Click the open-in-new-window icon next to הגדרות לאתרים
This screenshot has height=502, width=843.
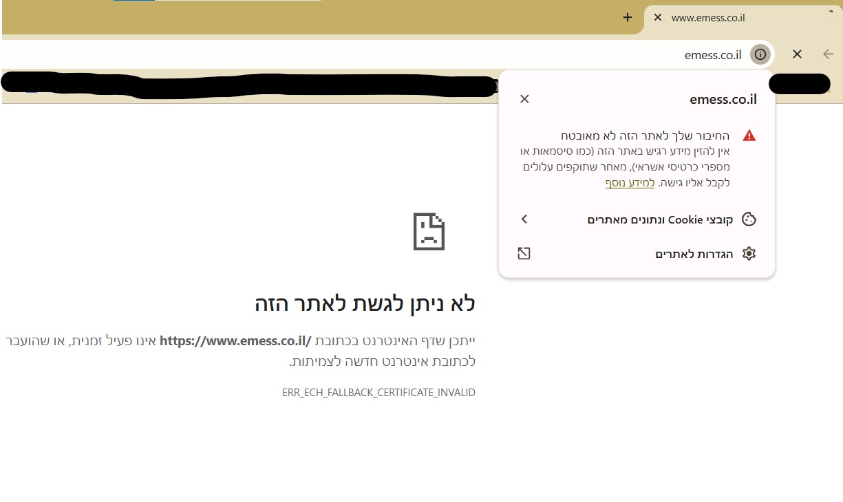pyautogui.click(x=524, y=253)
